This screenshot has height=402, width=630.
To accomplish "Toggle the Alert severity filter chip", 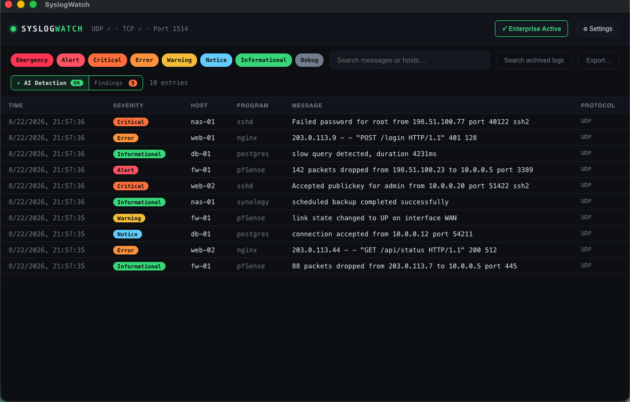I will point(70,60).
